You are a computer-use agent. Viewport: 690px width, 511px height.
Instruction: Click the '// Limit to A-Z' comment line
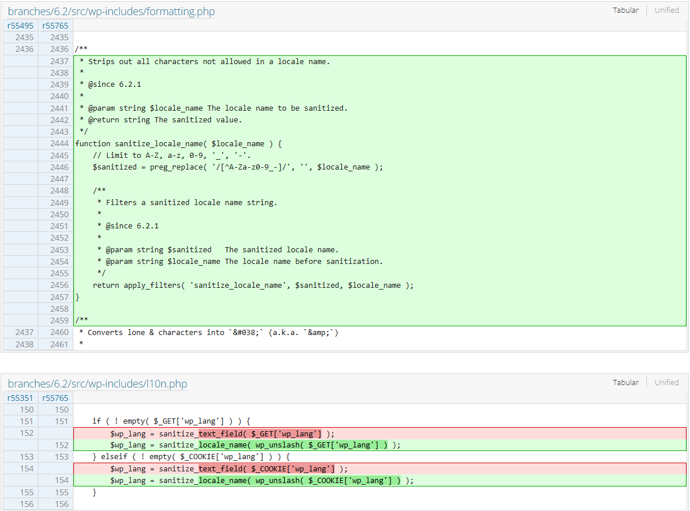(172, 155)
